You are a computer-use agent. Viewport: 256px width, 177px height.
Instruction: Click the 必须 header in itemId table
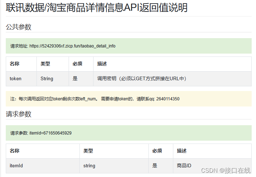tap(161, 151)
